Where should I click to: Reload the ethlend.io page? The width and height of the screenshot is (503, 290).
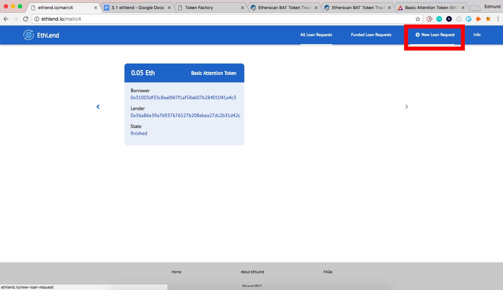[26, 19]
